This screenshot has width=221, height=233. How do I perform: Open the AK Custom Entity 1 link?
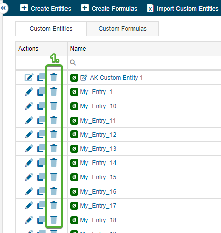coord(116,78)
